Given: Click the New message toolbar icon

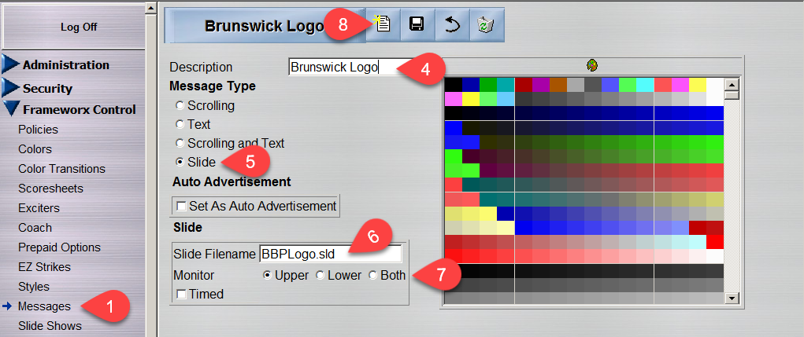Looking at the screenshot, I should (382, 25).
